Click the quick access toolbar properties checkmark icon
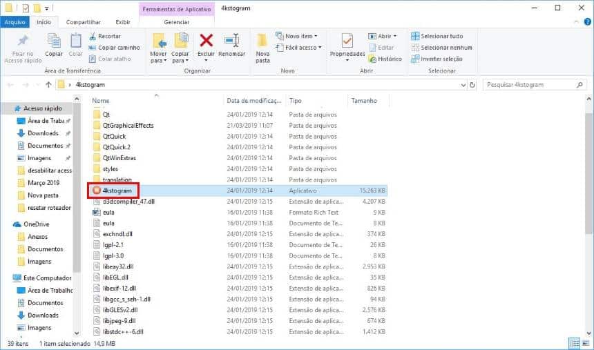This screenshot has width=594, height=350. 26,8
